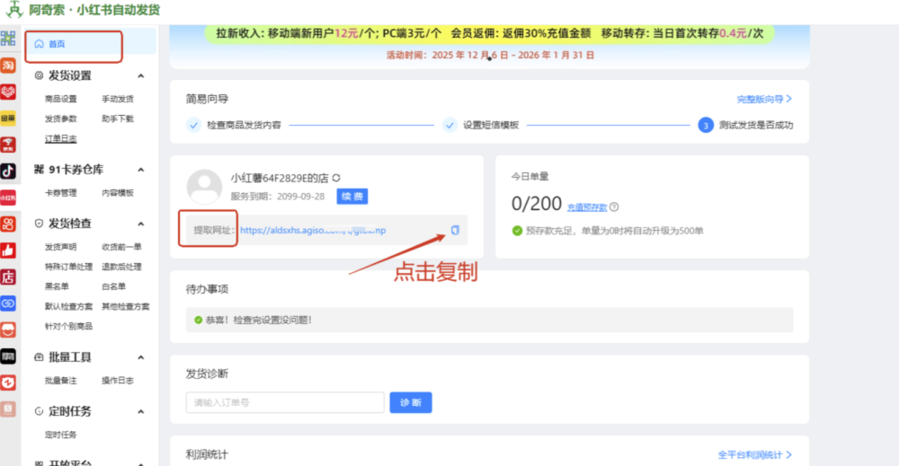Open 内容模板 menu item
Image resolution: width=899 pixels, height=466 pixels.
tap(118, 193)
